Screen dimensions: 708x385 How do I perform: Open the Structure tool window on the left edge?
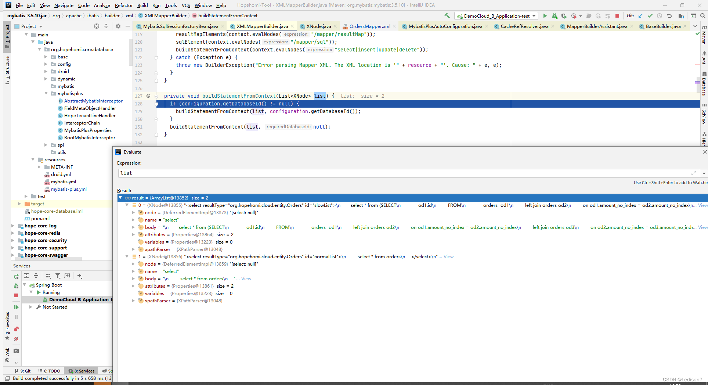tap(7, 70)
